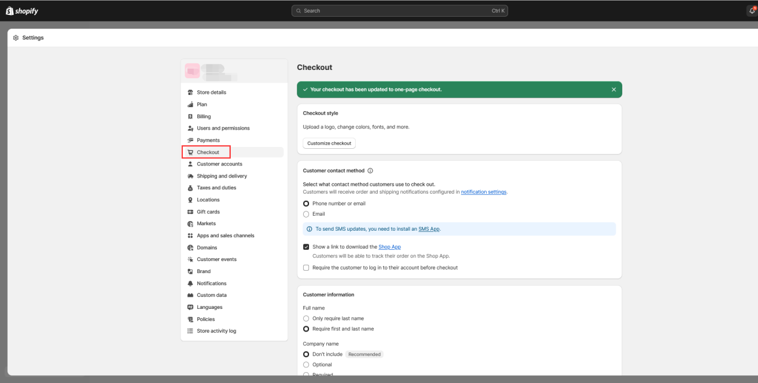Open the notifications bell icon
The height and width of the screenshot is (383, 758).
tap(751, 11)
